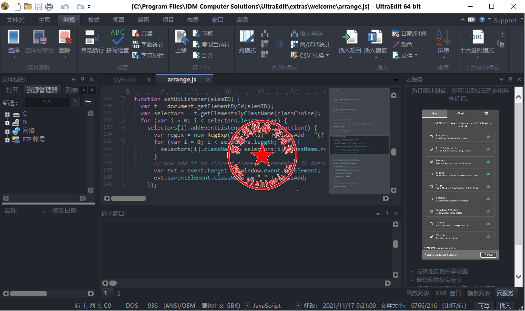Move the line up with 上移
The image size is (525, 311).
(x=181, y=41)
